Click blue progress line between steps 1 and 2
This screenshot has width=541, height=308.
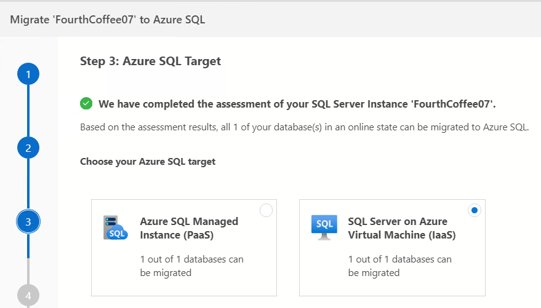coord(28,111)
